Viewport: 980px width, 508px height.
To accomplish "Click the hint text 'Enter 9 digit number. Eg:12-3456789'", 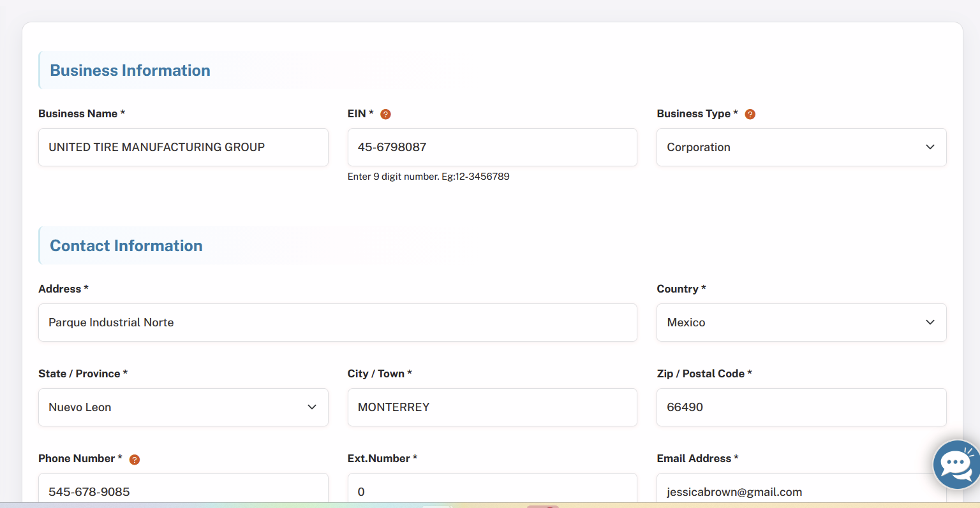I will [x=429, y=177].
